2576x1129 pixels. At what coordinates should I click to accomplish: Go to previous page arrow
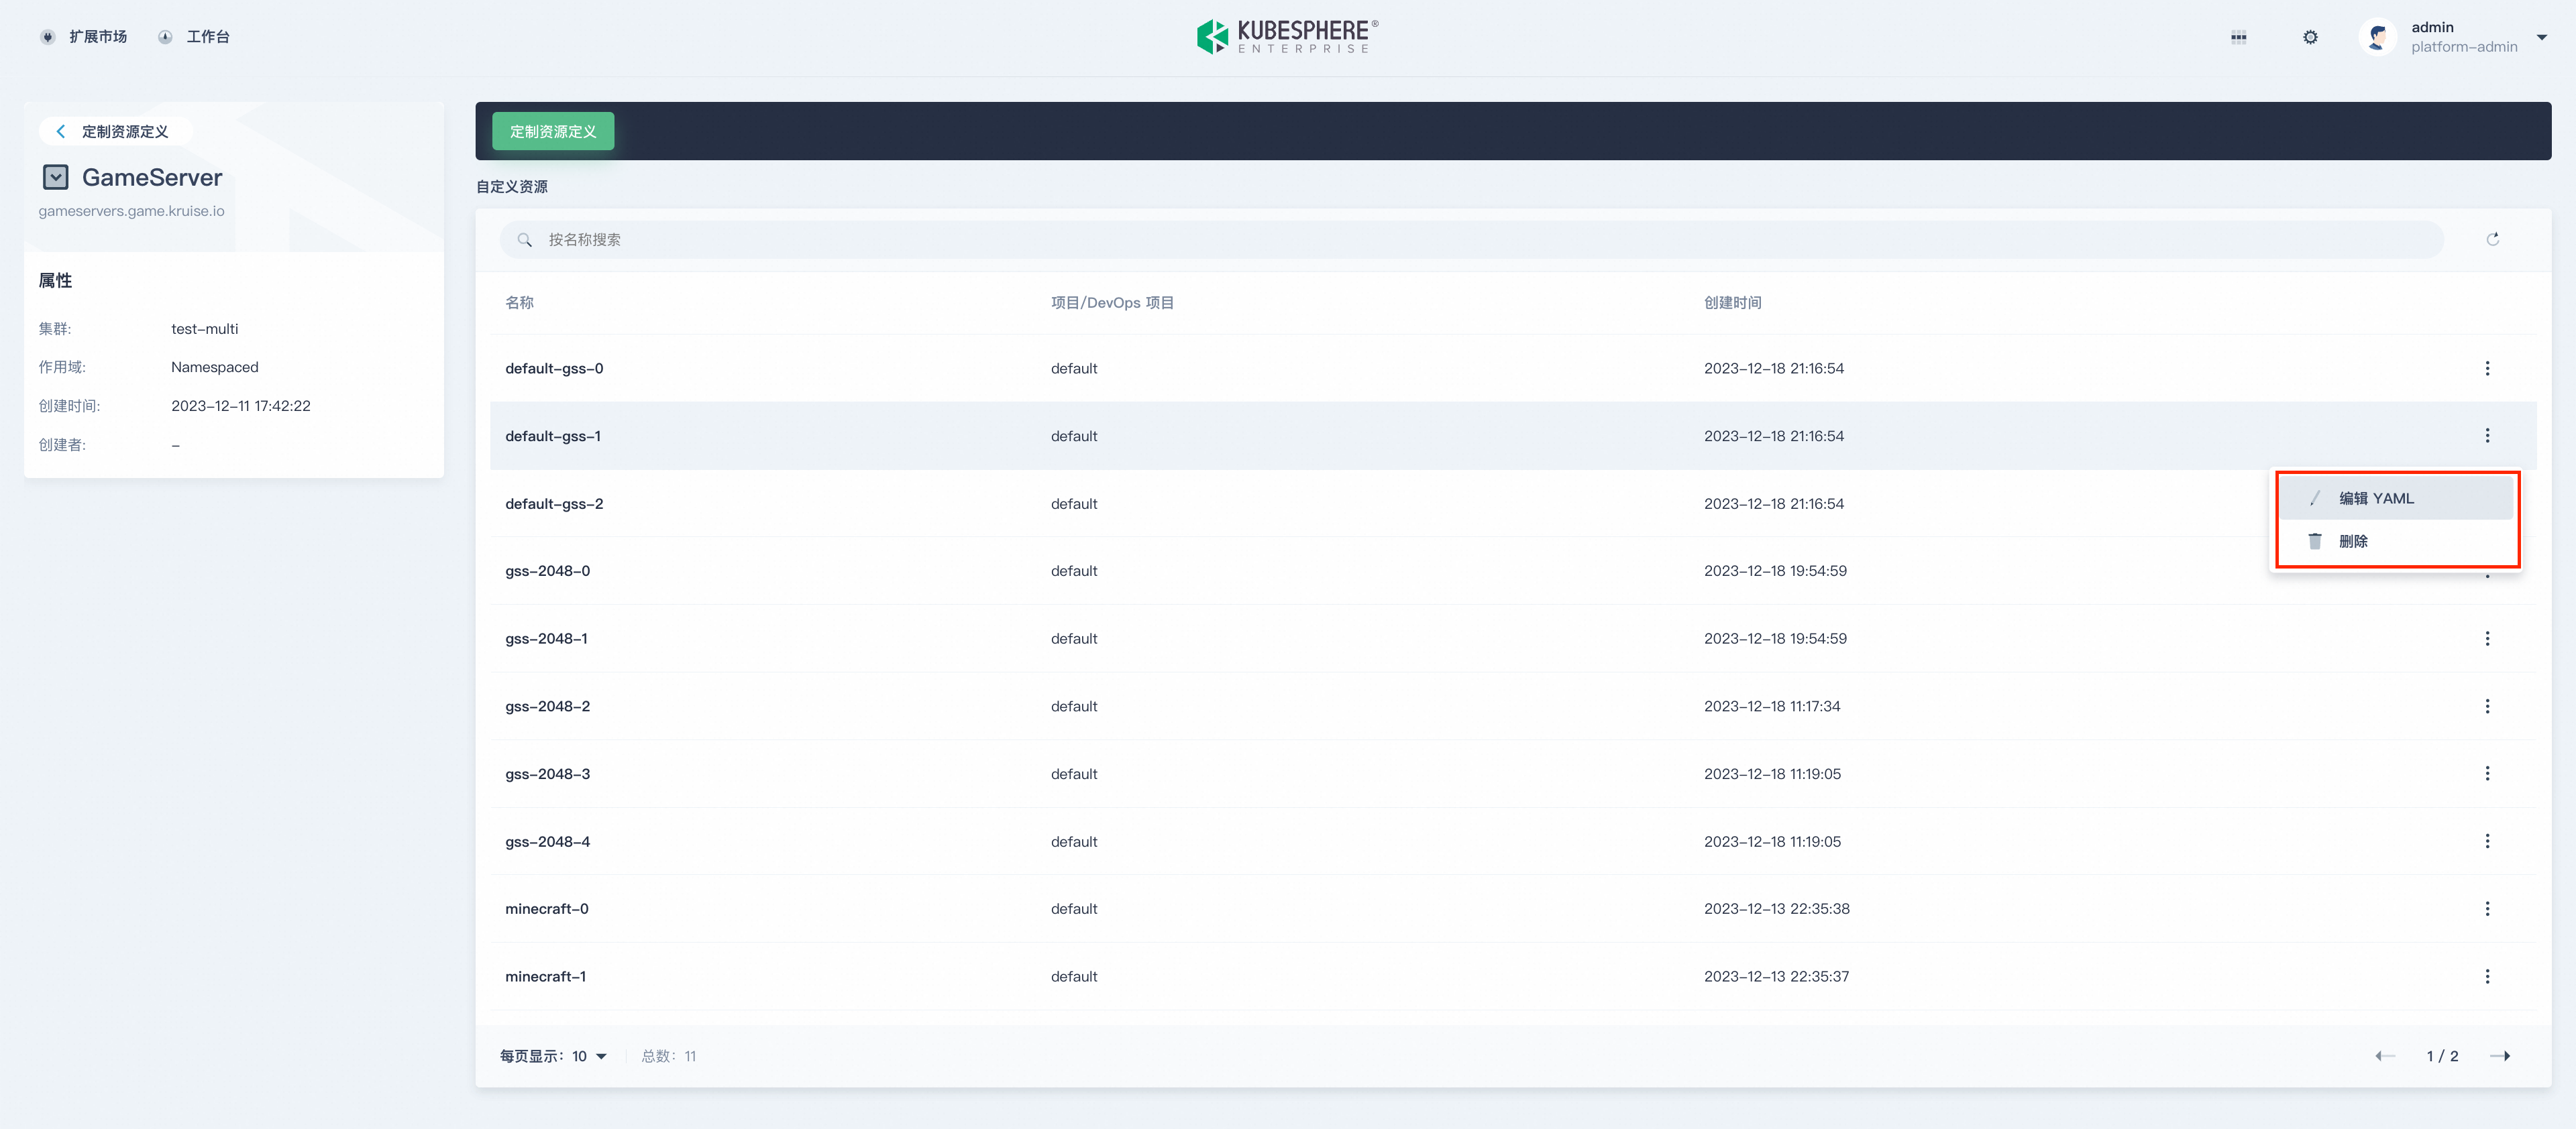click(x=2385, y=1056)
